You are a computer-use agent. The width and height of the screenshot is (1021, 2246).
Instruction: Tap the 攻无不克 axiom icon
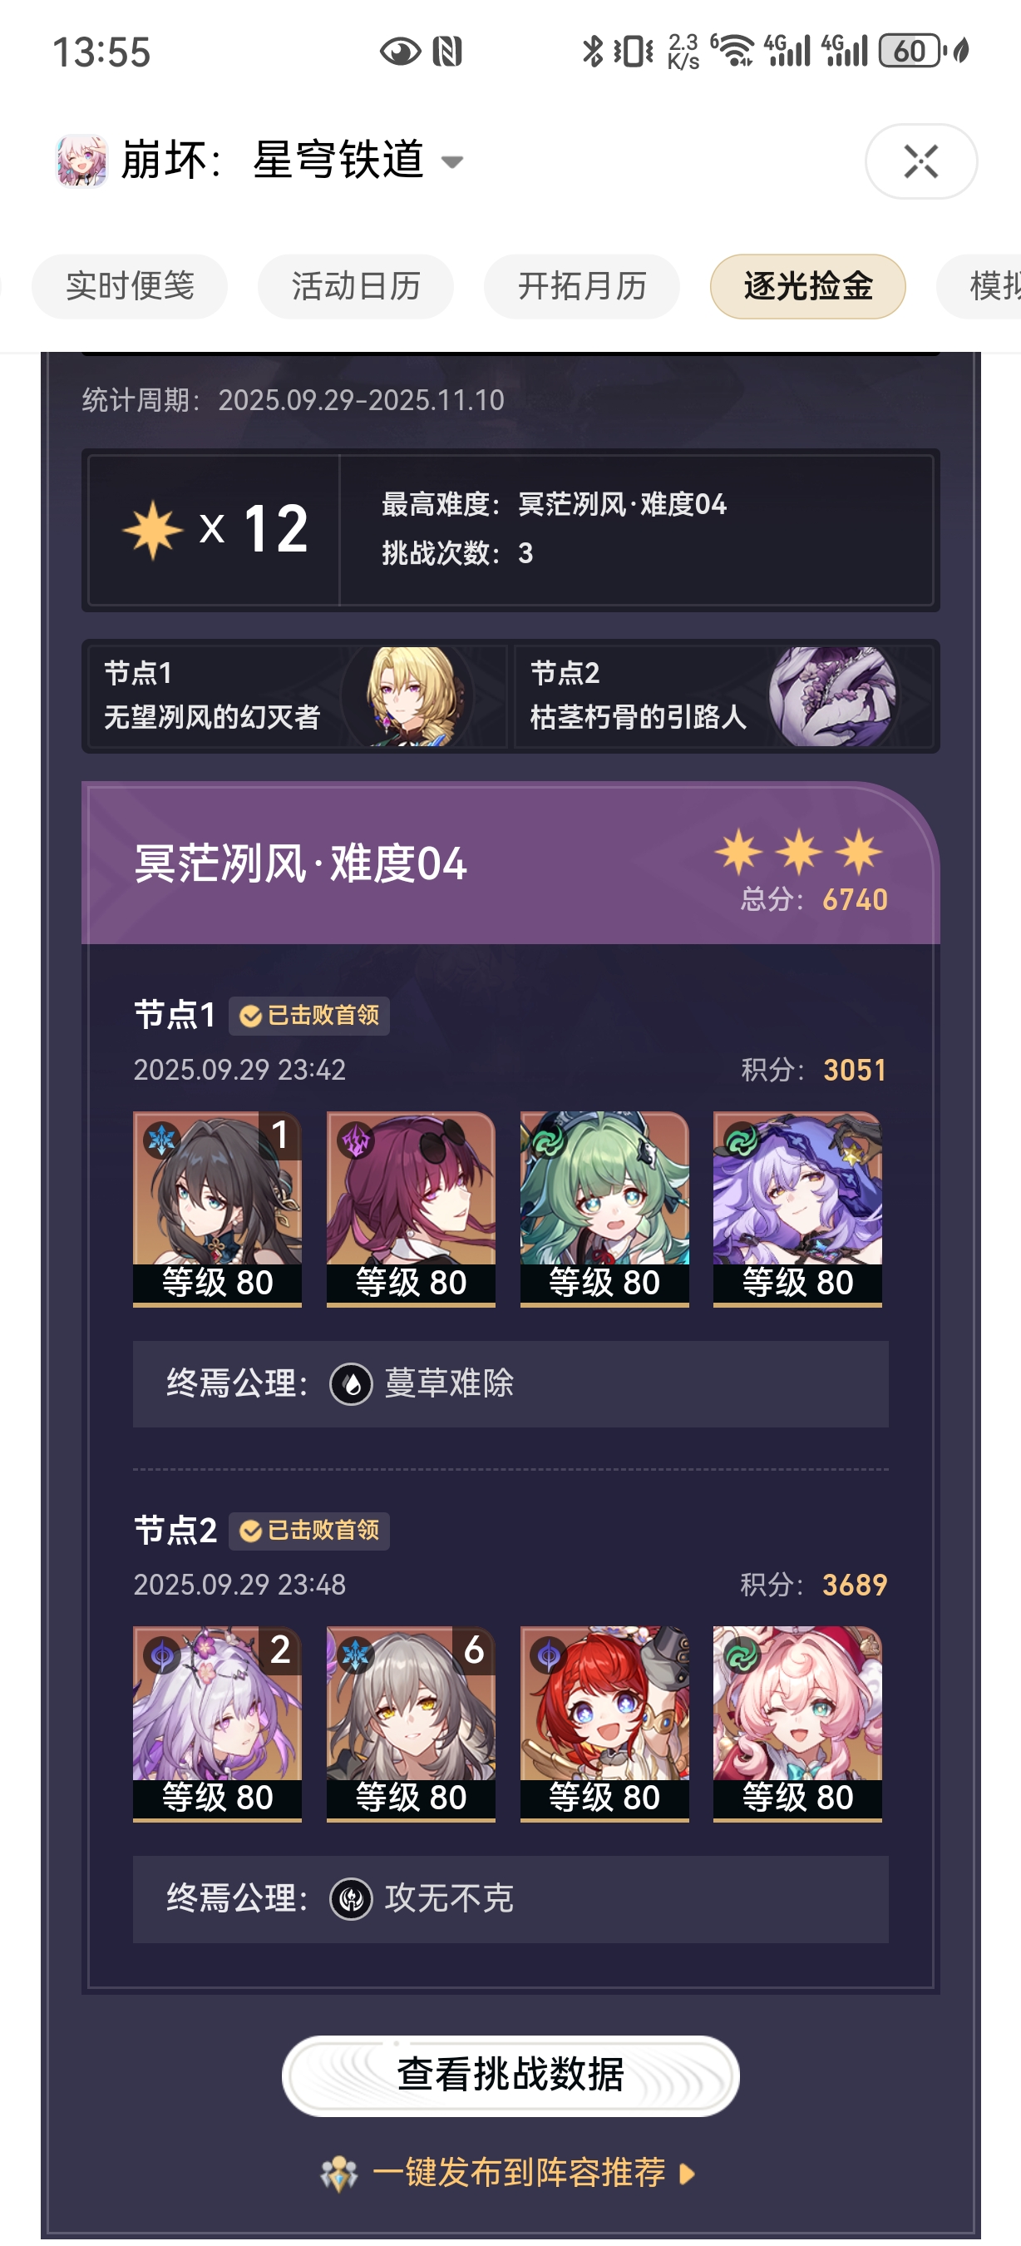(351, 1898)
